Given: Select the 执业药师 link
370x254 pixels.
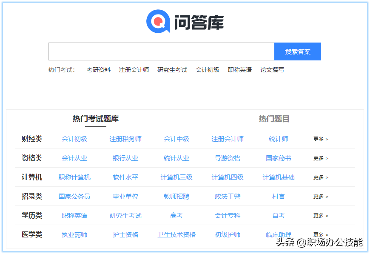Looking at the screenshot, I should coord(74,234).
